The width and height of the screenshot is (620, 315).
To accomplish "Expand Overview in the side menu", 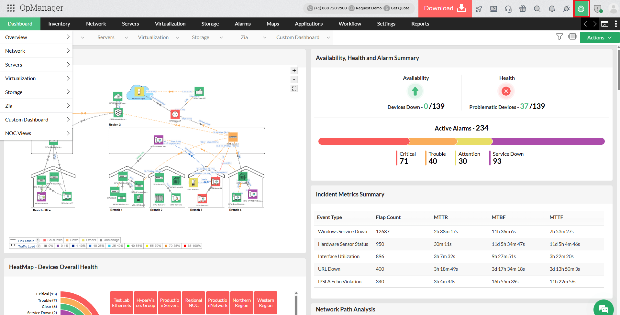I will point(36,37).
